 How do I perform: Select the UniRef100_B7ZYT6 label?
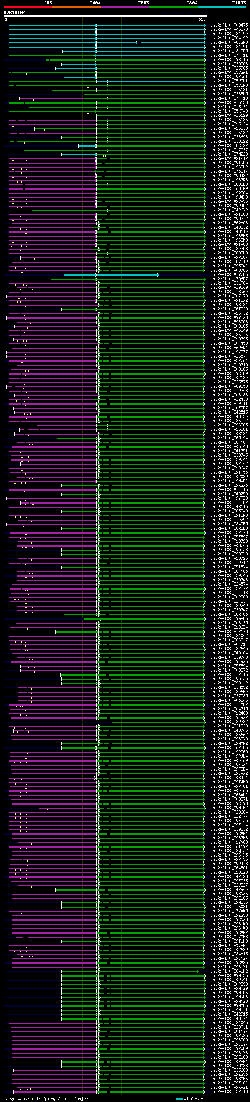(x=229, y=674)
